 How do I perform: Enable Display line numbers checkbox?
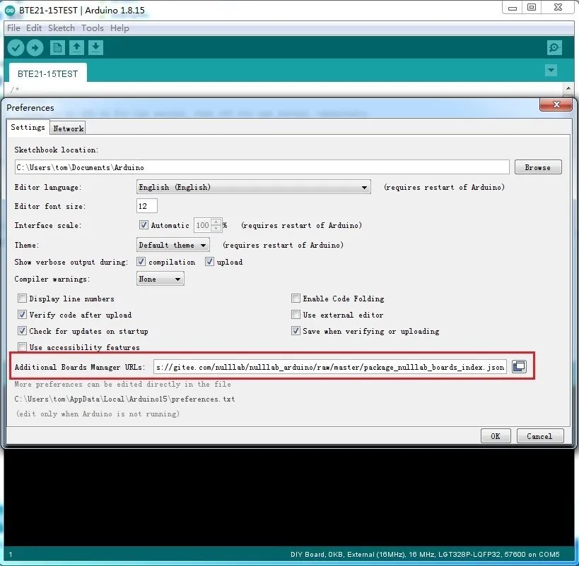23,299
